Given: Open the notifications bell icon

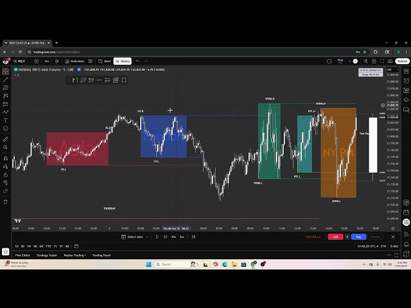Looking at the screenshot, I should point(407,244).
